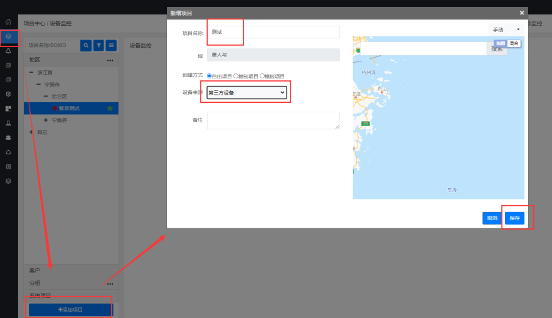Click into the 备注 textarea
This screenshot has width=552, height=318.
coord(273,120)
